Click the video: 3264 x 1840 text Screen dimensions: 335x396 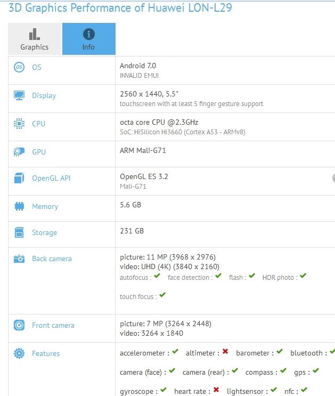pyautogui.click(x=151, y=333)
